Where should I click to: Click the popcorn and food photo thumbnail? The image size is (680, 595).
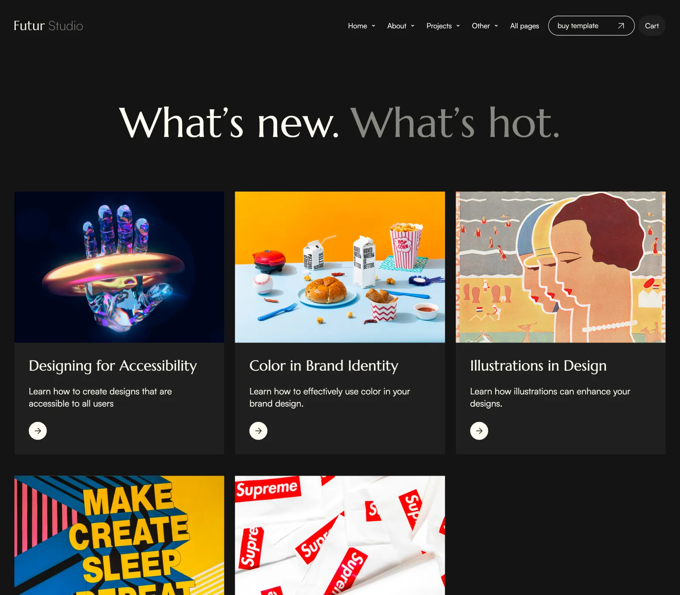(340, 267)
